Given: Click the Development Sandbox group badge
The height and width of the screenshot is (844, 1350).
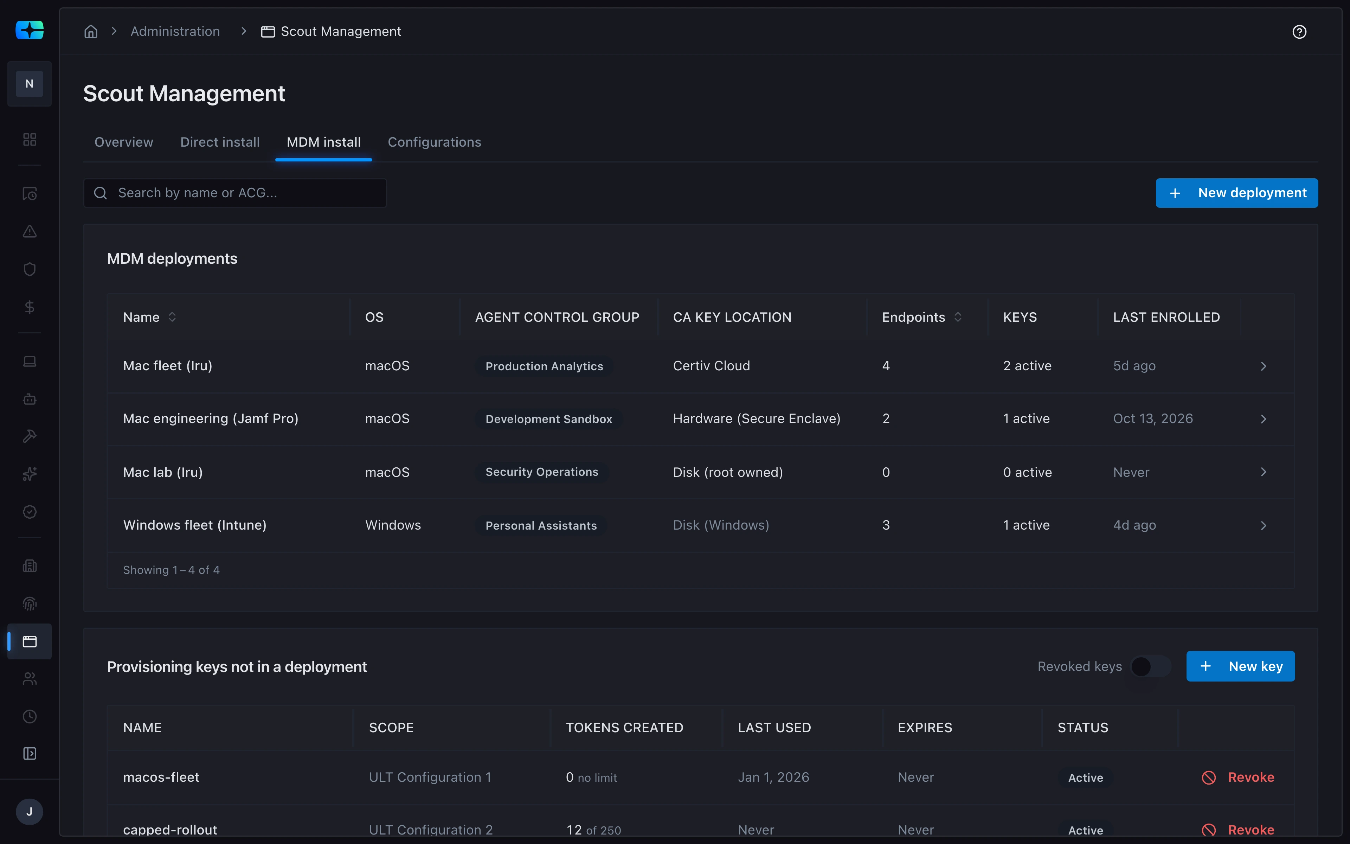Looking at the screenshot, I should click(x=548, y=419).
